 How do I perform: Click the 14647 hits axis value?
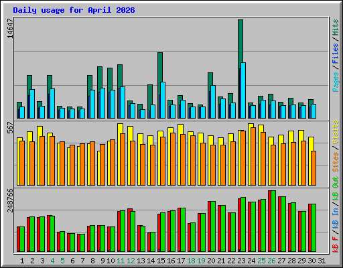10,29
